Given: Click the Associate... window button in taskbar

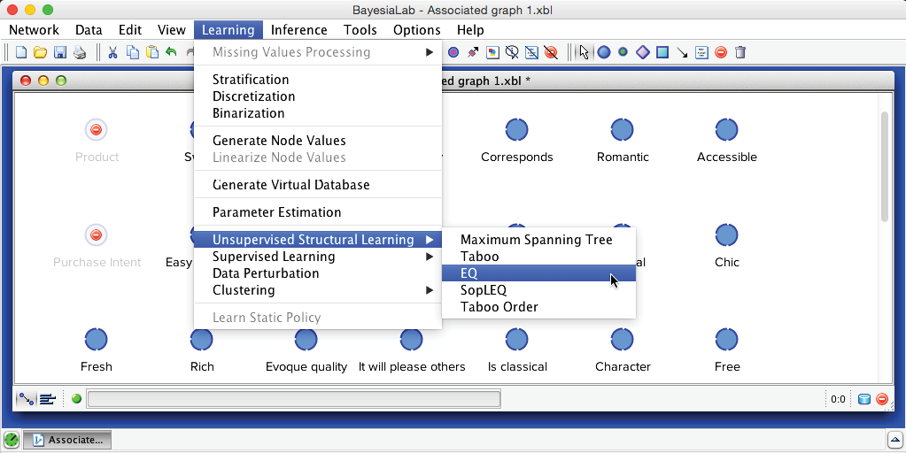Looking at the screenshot, I should [x=66, y=440].
